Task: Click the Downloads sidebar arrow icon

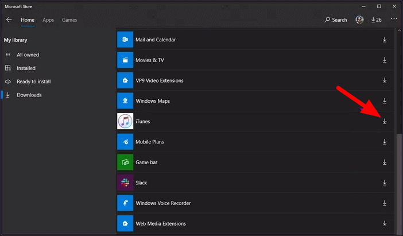Action: (x=8, y=95)
